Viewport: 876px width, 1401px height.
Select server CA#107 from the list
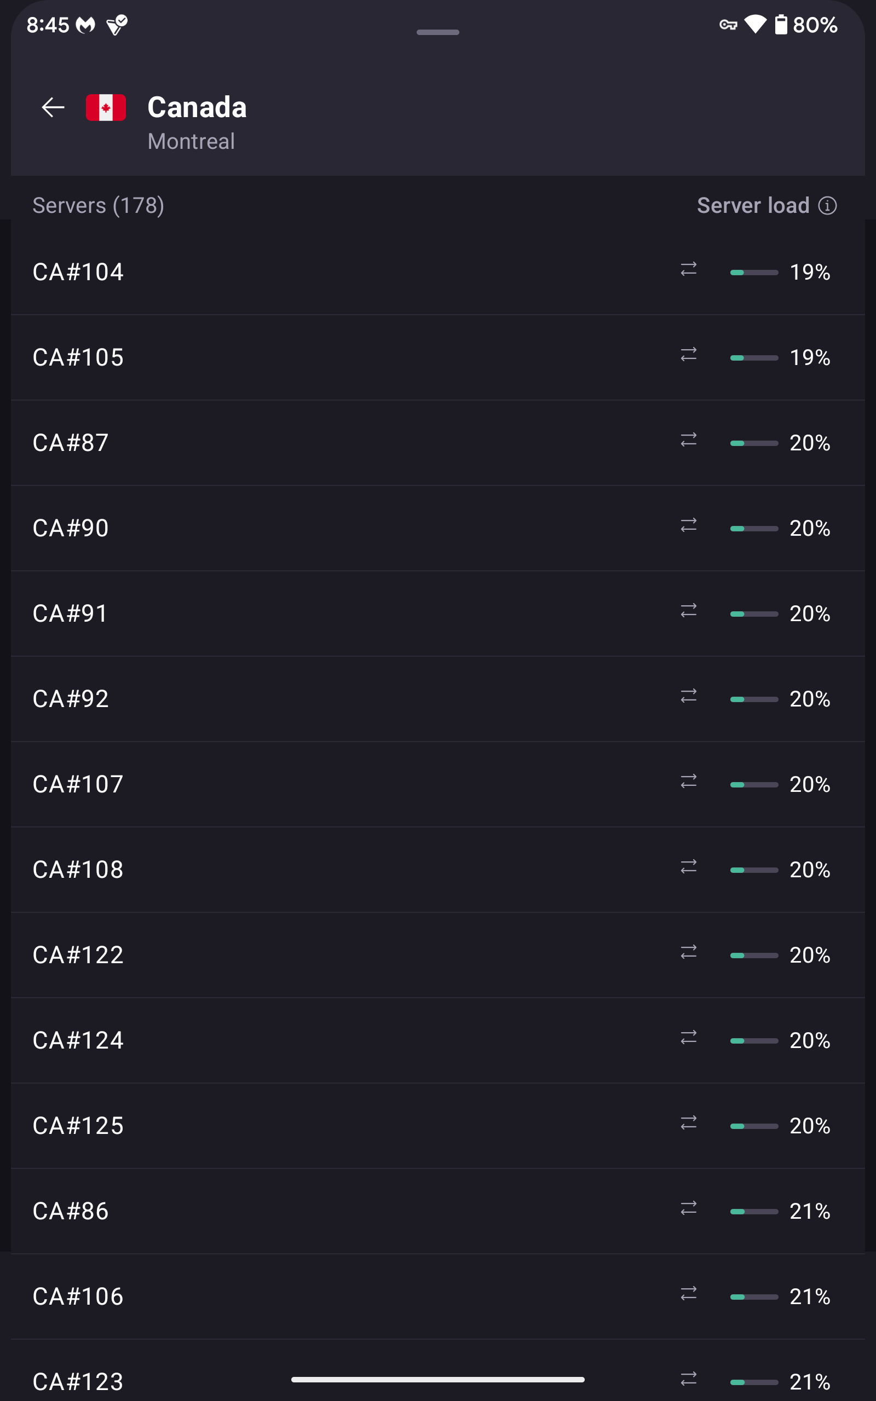78,784
